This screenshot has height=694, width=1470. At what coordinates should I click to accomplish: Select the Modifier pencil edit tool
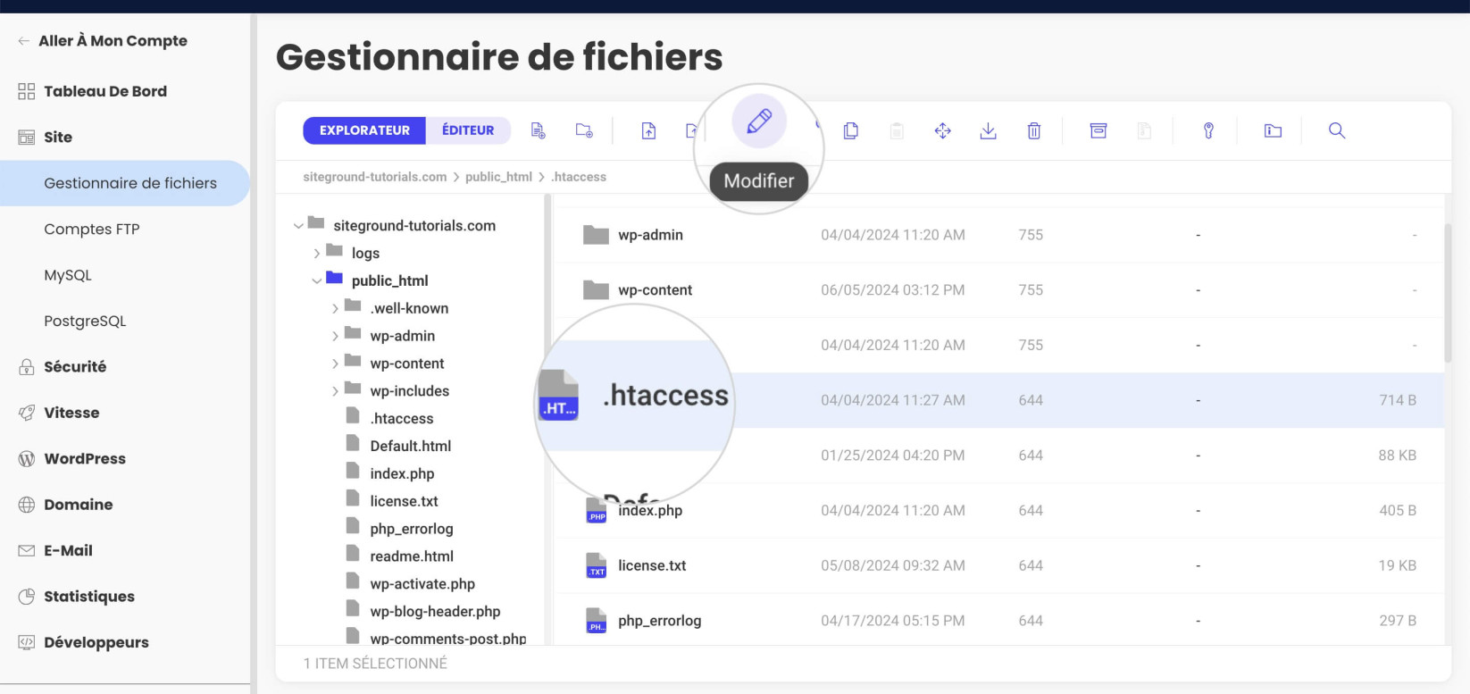click(x=759, y=121)
